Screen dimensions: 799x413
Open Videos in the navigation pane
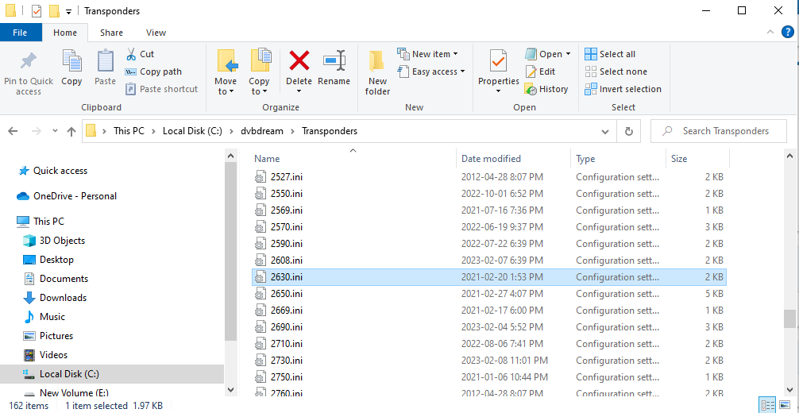click(46, 355)
